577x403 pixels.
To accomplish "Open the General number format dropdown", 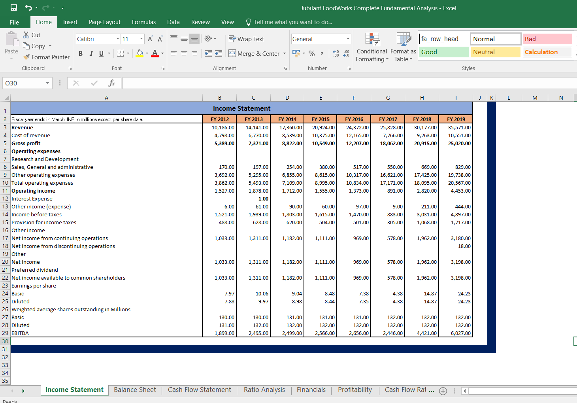I will (348, 39).
